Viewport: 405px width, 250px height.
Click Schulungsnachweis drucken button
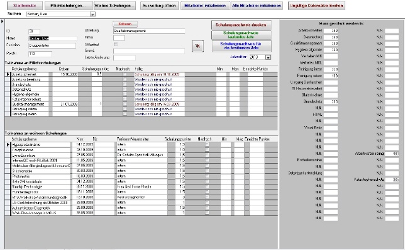241,25
